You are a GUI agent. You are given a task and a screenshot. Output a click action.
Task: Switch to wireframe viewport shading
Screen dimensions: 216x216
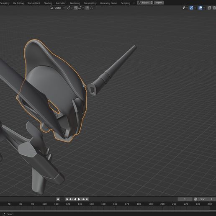[x=214, y=8]
